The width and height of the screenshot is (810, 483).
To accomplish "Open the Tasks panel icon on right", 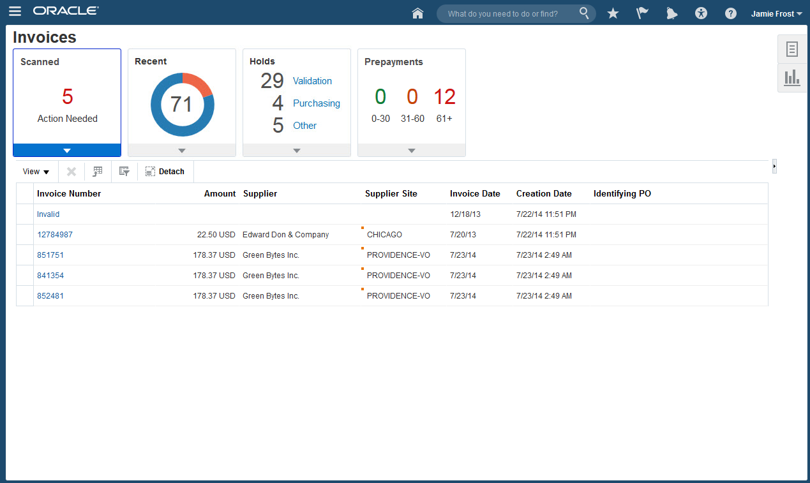I will click(792, 49).
